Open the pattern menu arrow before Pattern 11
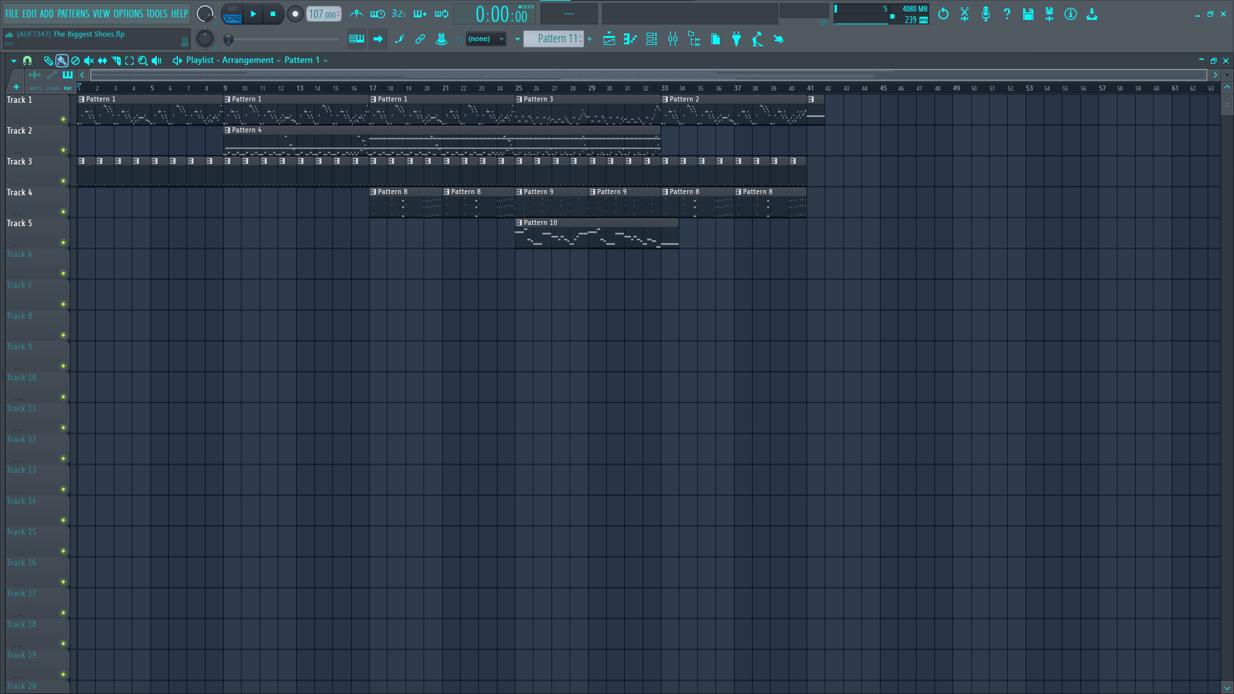This screenshot has height=694, width=1234. click(517, 39)
